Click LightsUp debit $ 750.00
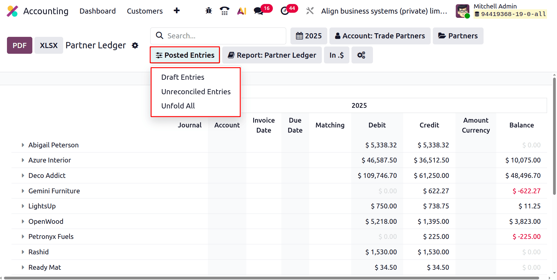Image resolution: width=557 pixels, height=280 pixels. click(384, 206)
